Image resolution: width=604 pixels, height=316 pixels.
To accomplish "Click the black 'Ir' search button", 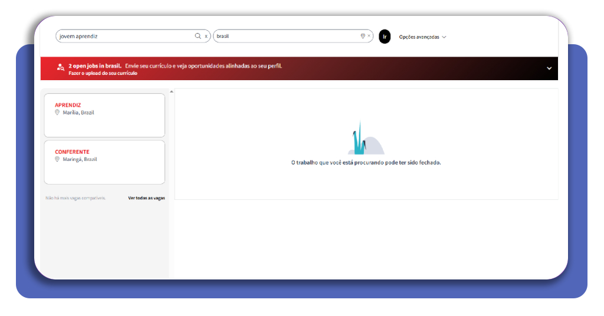I will tap(385, 37).
